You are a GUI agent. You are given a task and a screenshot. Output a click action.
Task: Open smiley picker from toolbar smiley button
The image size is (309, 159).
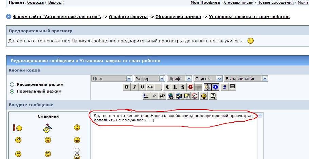tap(204, 96)
